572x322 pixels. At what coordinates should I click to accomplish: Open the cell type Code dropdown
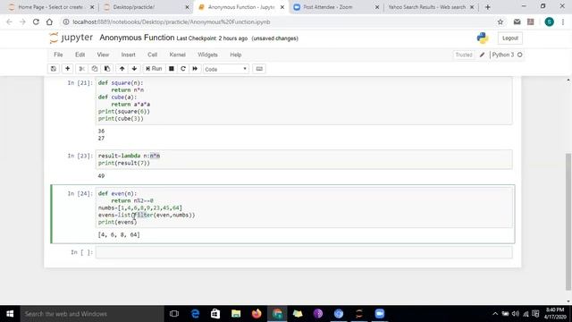click(226, 69)
